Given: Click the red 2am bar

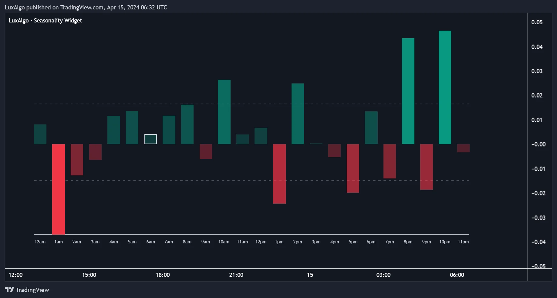Looking at the screenshot, I should [77, 160].
